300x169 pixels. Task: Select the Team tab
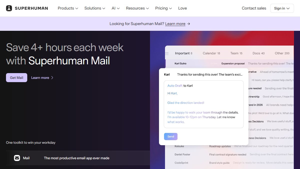tap(236, 53)
